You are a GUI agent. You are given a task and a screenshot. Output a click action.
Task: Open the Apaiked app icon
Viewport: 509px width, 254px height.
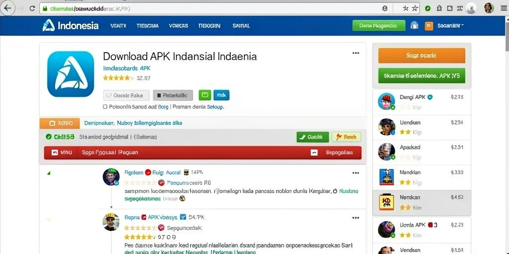click(x=387, y=152)
